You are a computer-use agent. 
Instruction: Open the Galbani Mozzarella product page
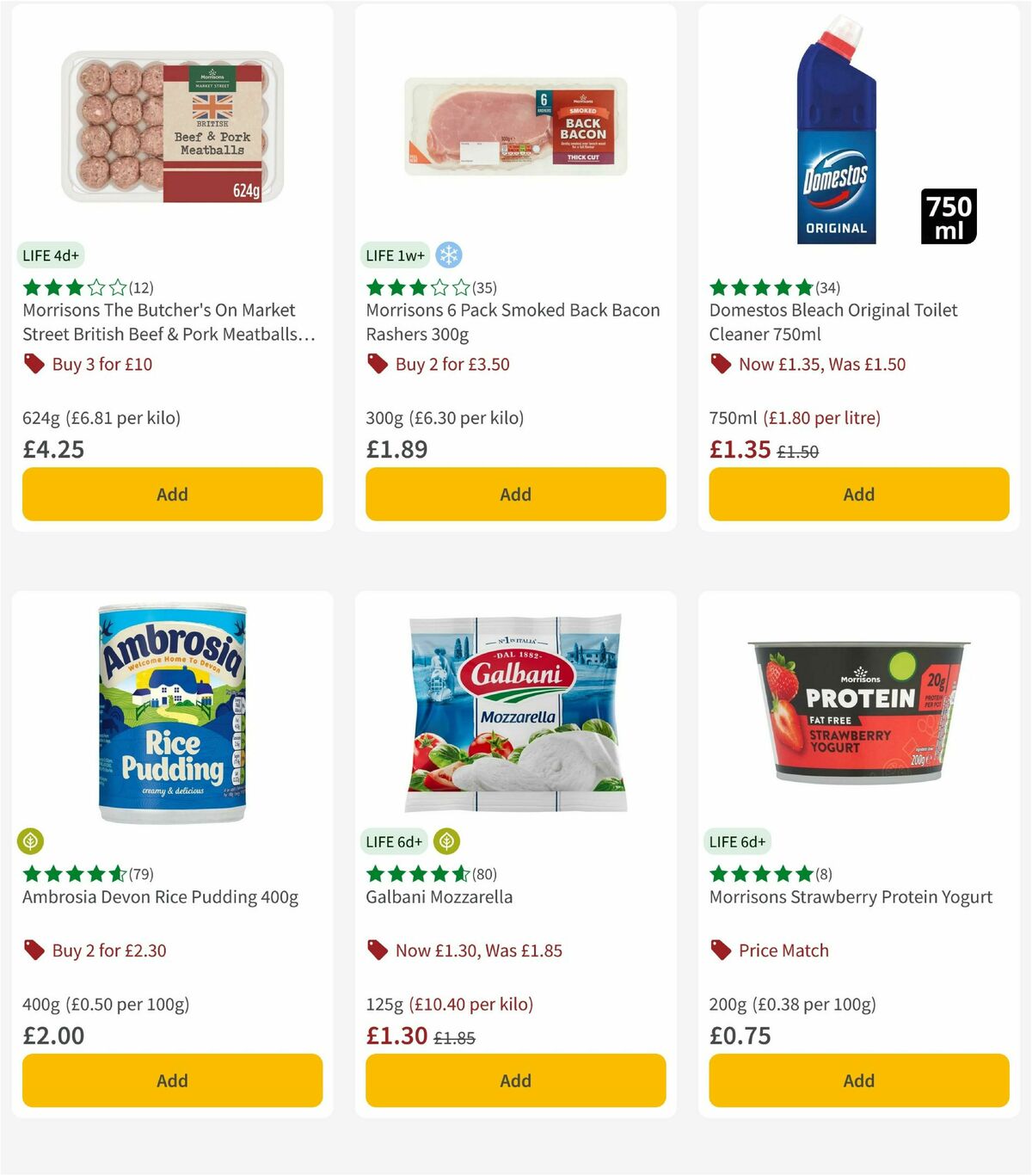click(x=439, y=896)
